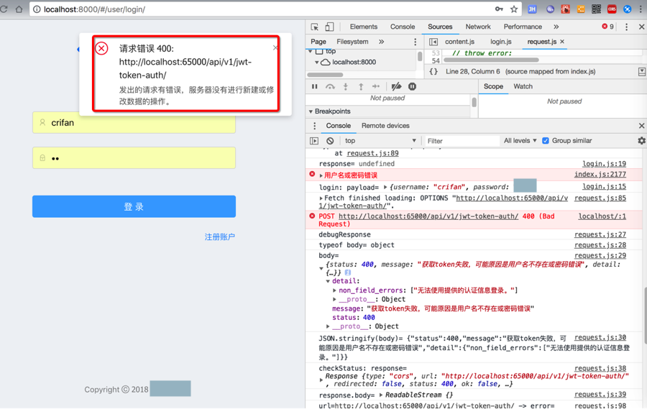Switch to the Watch tab

pyautogui.click(x=523, y=86)
